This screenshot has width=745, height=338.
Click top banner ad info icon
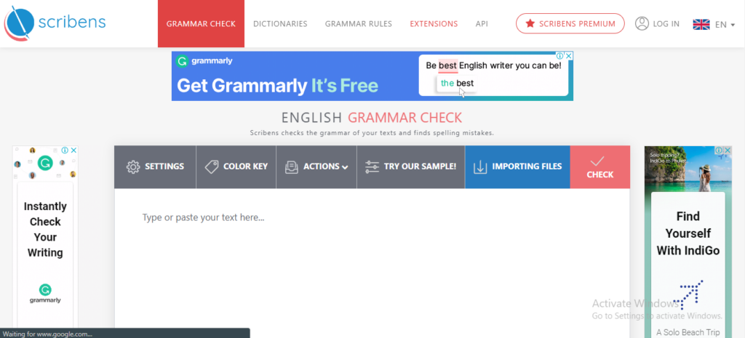(x=560, y=55)
